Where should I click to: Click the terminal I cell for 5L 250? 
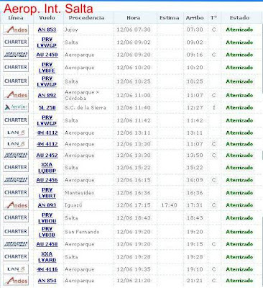click(214, 108)
